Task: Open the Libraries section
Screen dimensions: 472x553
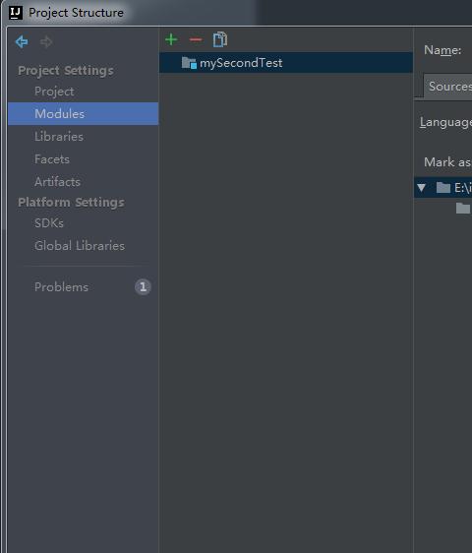Action: click(59, 137)
